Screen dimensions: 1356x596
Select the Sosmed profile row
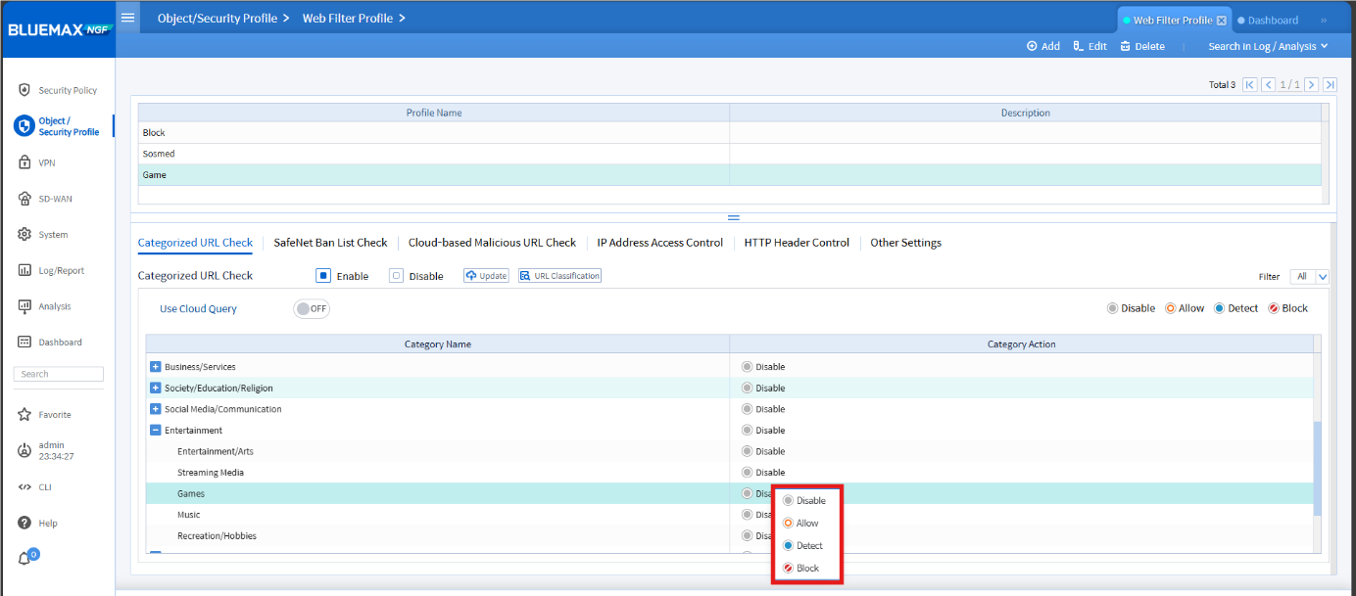tap(730, 154)
